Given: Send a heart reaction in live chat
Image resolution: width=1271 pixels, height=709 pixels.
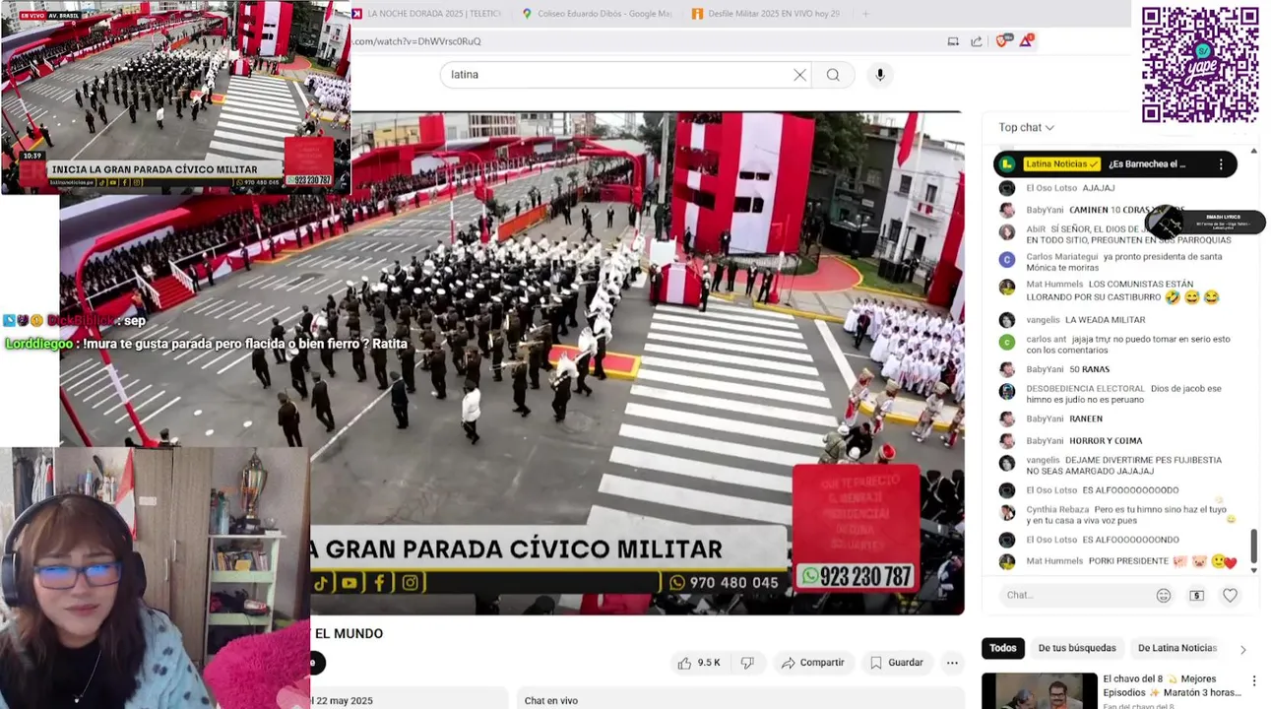Looking at the screenshot, I should pyautogui.click(x=1230, y=595).
